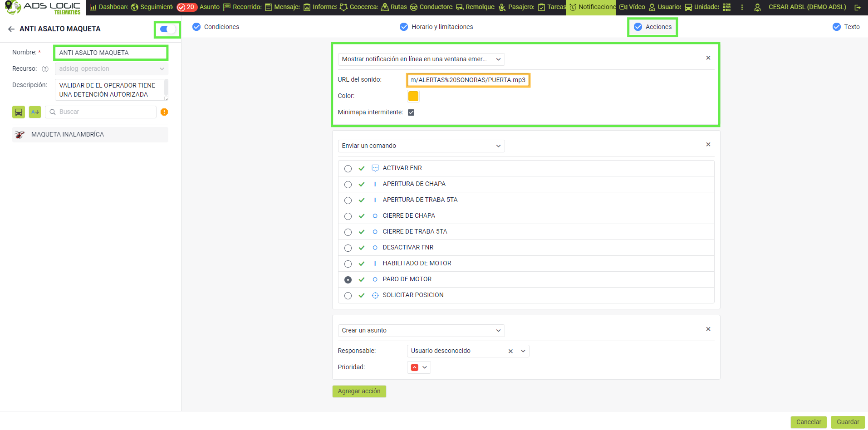Open Geocercas in the top menu
This screenshot has height=430, width=868.
coord(359,7)
